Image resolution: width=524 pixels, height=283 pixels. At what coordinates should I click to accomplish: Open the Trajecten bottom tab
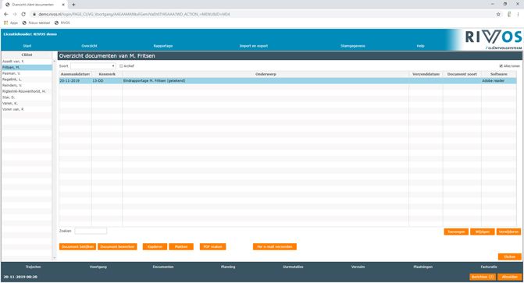[x=33, y=267]
